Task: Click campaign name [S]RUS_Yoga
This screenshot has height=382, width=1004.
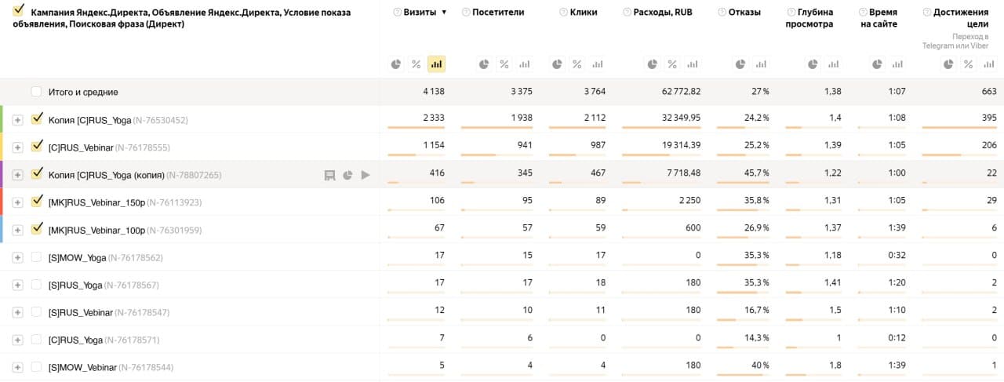Action: [x=75, y=285]
